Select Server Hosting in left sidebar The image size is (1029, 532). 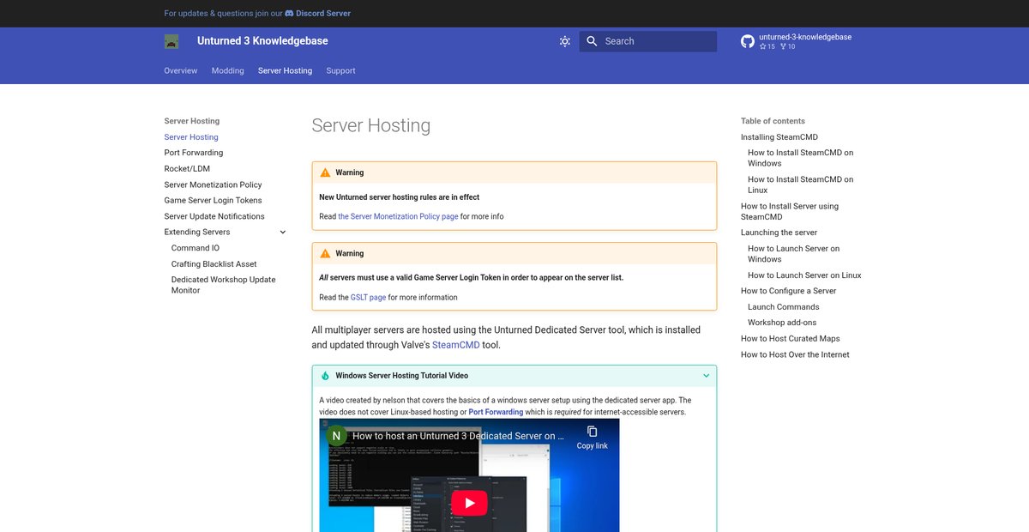(191, 137)
